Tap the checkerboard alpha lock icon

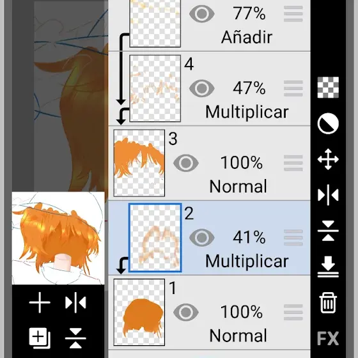pos(328,88)
